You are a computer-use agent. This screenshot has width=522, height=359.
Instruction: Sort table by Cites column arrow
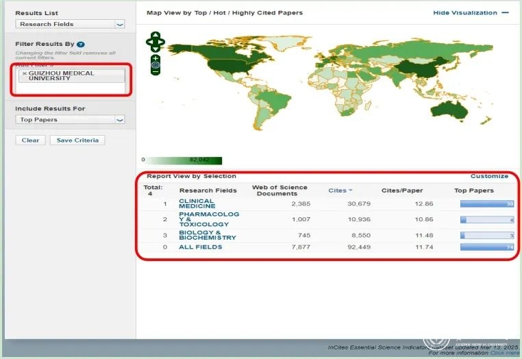[351, 190]
